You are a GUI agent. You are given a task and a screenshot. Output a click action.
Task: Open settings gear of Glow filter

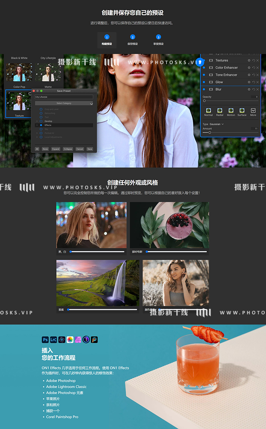(249, 82)
